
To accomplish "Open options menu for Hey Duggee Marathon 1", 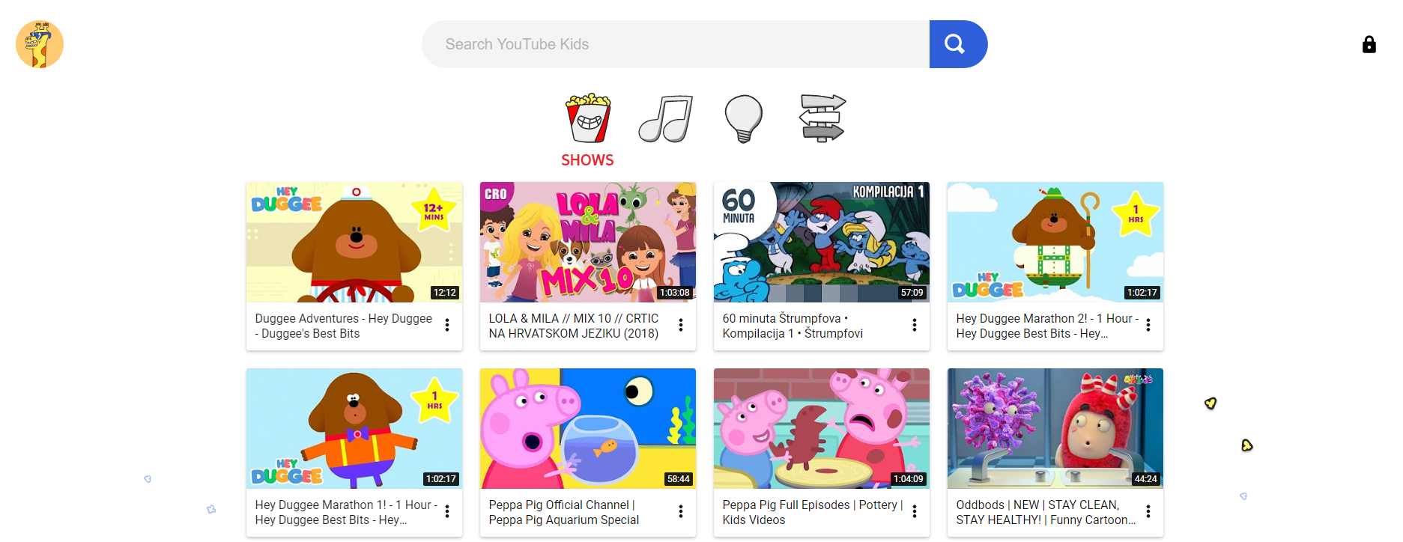I will tap(447, 511).
